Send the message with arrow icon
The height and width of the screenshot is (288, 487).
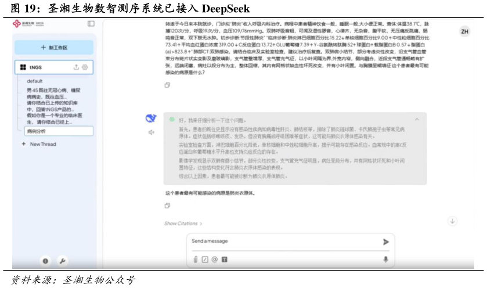pyautogui.click(x=385, y=242)
